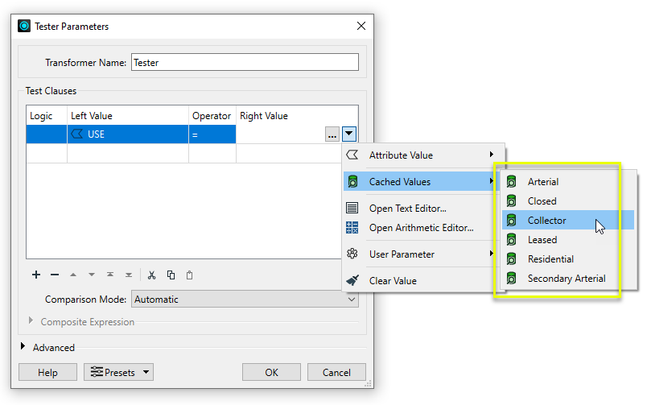The height and width of the screenshot is (405, 647).
Task: Select Secondary Arterial cached value
Action: (566, 279)
